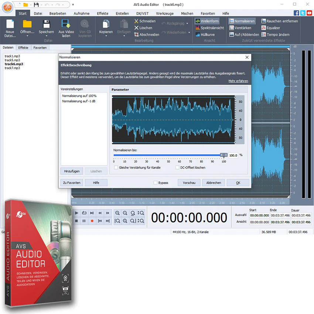Expand the Speichern dropdown arrow
This screenshot has height=314, width=314.
[x=46, y=36]
